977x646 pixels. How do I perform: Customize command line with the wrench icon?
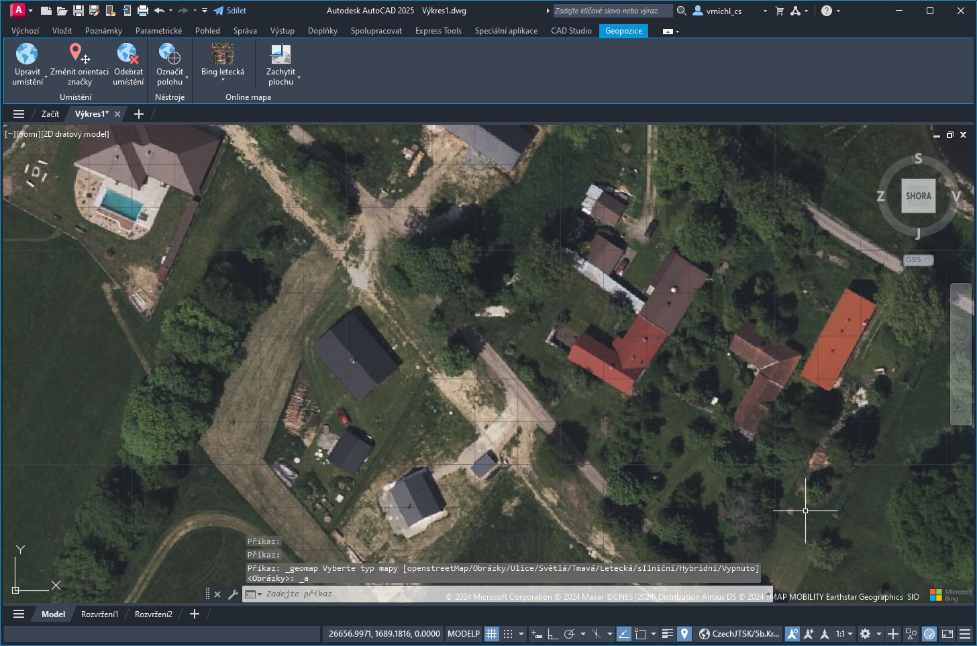point(233,594)
